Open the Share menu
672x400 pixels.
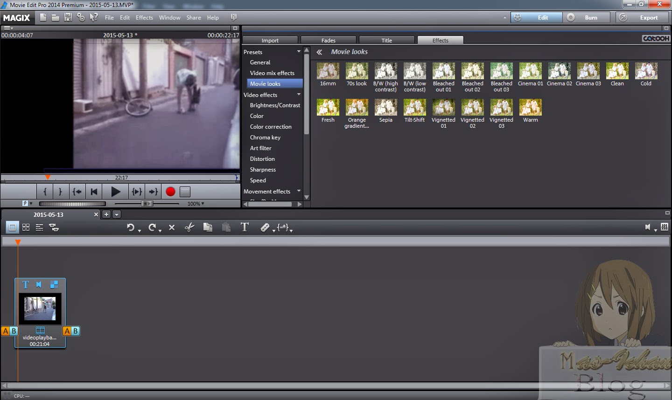[x=194, y=18]
